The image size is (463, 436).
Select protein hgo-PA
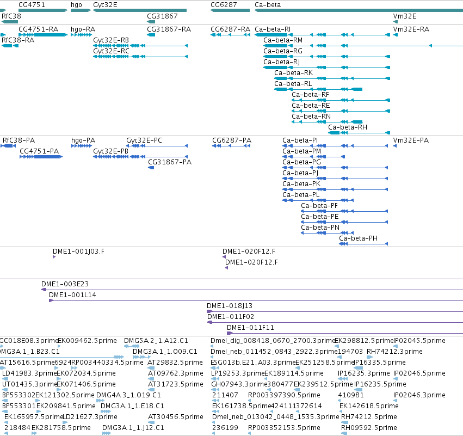click(83, 140)
